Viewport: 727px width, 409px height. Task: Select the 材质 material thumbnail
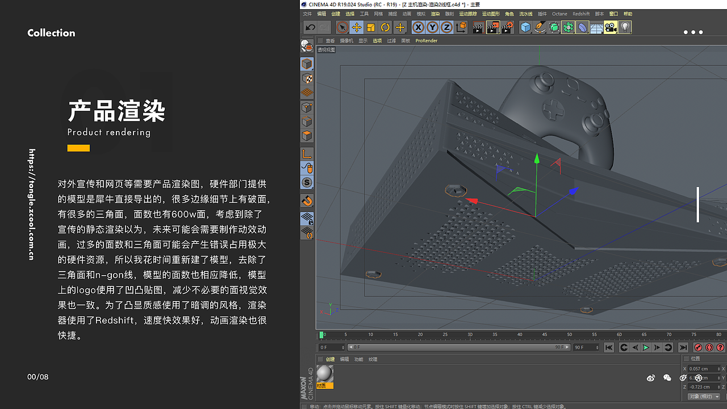click(325, 377)
